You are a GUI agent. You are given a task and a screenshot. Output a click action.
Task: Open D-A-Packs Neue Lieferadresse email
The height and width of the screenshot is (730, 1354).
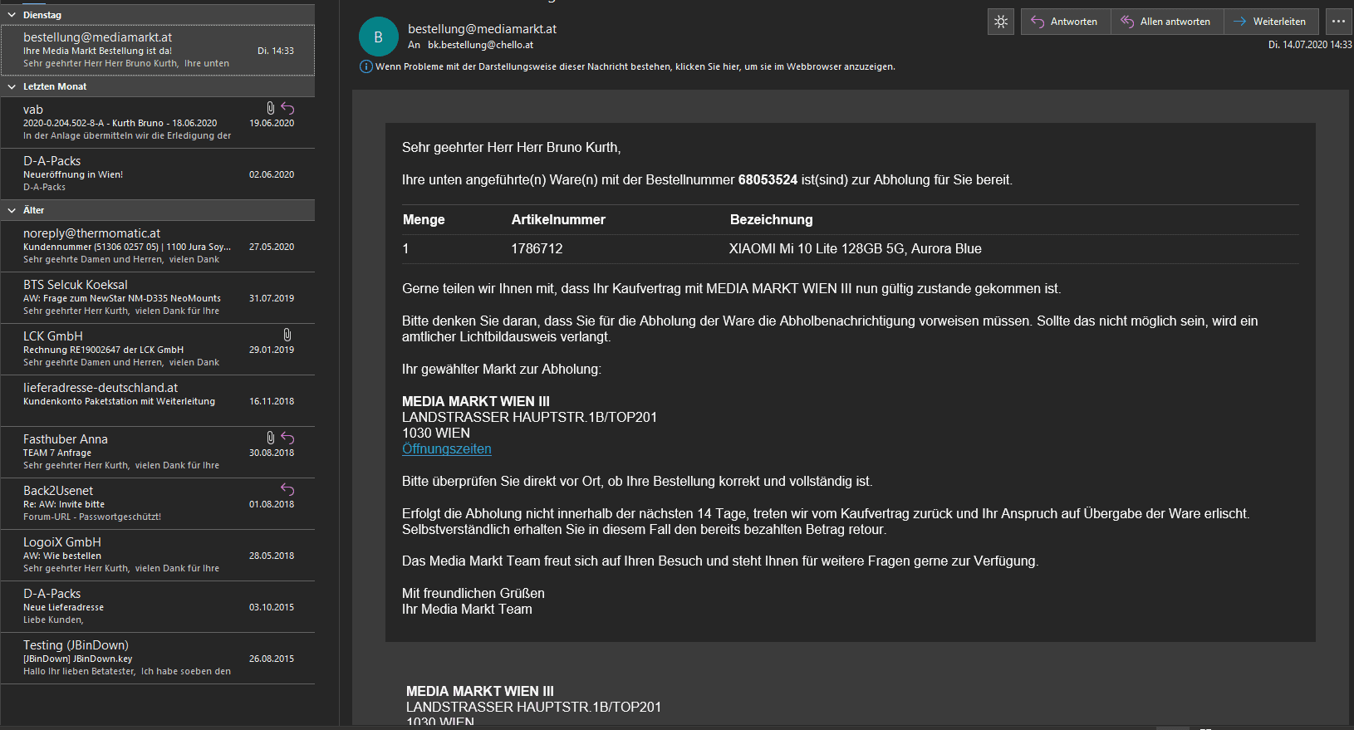click(x=158, y=606)
